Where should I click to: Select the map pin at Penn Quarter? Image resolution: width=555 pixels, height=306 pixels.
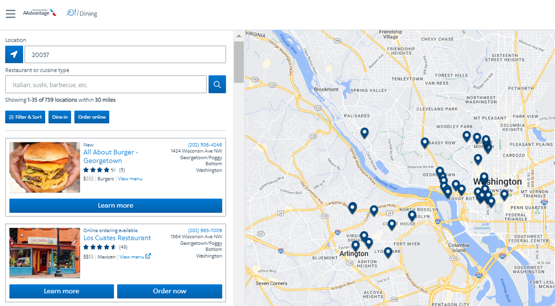pos(504,194)
